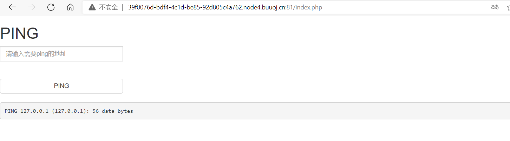The height and width of the screenshot is (141, 510).
Task: Click the 不安全 security label
Action: (x=109, y=7)
